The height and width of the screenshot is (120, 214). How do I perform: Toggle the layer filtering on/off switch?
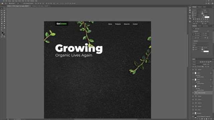pos(211,62)
